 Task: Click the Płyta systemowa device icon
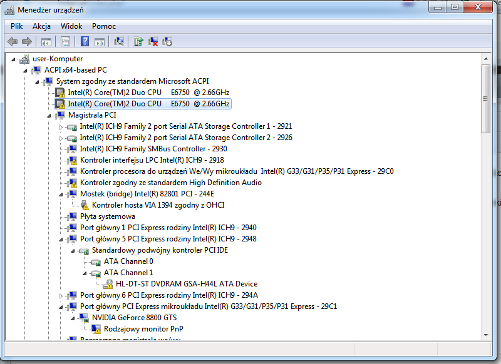[72, 216]
